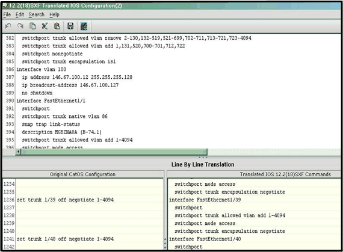The width and height of the screenshot is (343, 252).
Task: Click the interface FastEthernet1/40 translated line
Action: (x=205, y=239)
